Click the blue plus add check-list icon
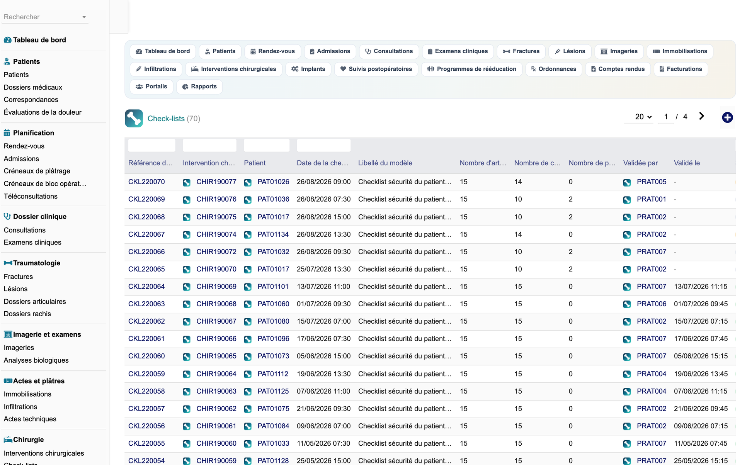Screen dimensions: 752x465 727,117
